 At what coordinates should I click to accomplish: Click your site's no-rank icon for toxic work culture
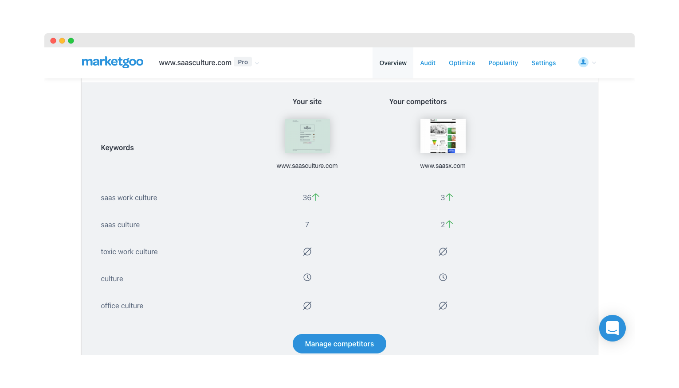[307, 252]
